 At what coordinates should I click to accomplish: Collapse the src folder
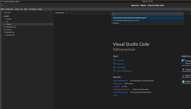[4, 22]
